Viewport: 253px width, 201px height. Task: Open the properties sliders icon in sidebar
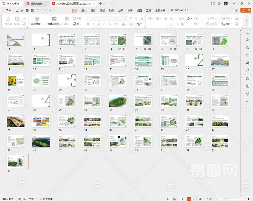click(248, 40)
